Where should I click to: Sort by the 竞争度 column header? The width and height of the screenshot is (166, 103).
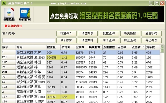153,47
